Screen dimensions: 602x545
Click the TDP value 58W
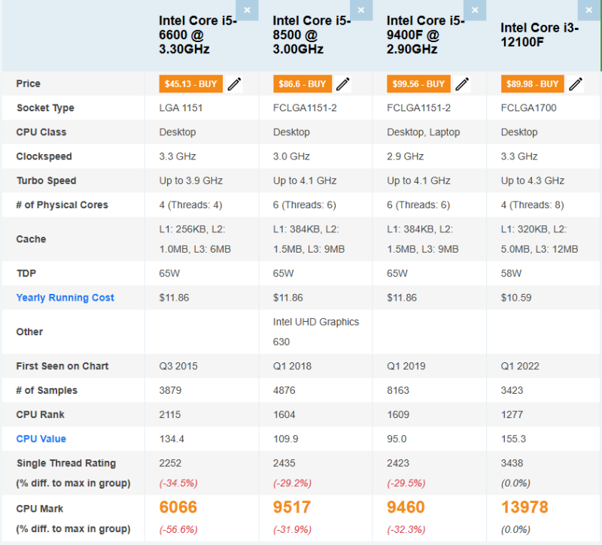[x=511, y=274]
